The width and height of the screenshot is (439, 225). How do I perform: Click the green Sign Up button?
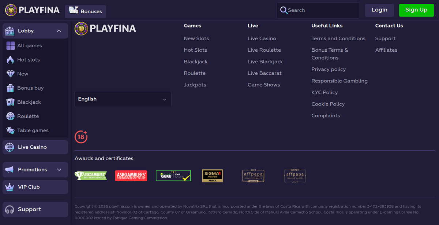point(416,10)
